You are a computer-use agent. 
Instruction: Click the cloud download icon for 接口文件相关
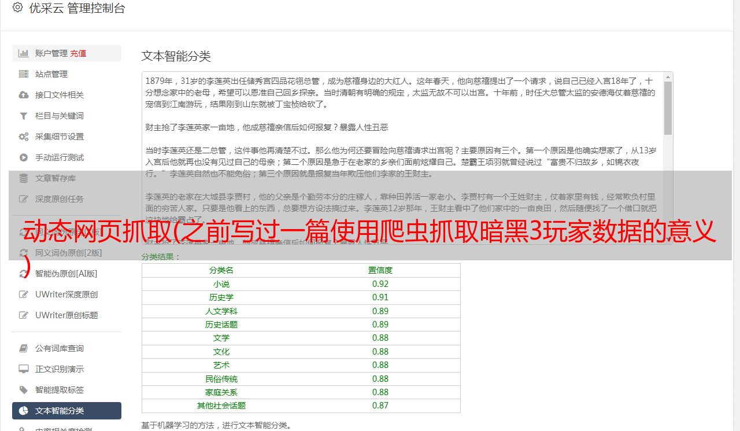pos(24,95)
